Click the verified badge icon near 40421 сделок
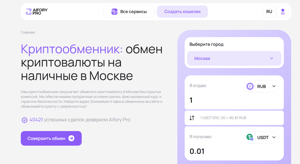This screenshot has height=164, width=300. click(24, 120)
